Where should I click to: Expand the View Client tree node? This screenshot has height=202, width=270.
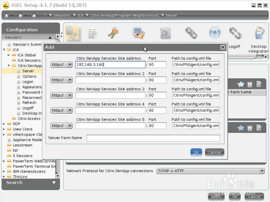tap(4, 129)
